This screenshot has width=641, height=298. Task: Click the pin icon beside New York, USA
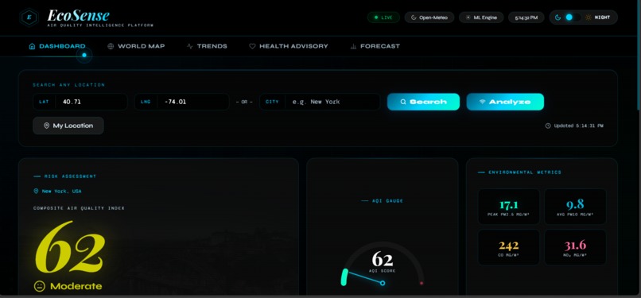tap(36, 191)
